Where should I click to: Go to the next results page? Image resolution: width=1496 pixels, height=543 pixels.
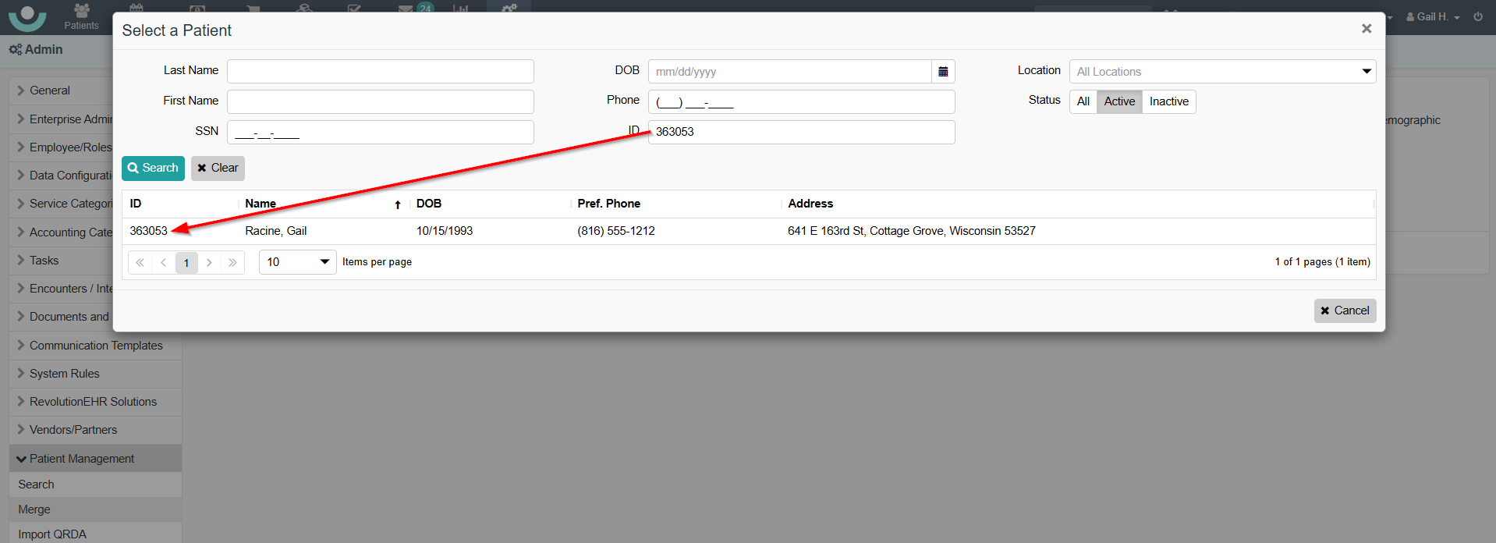[x=209, y=263]
